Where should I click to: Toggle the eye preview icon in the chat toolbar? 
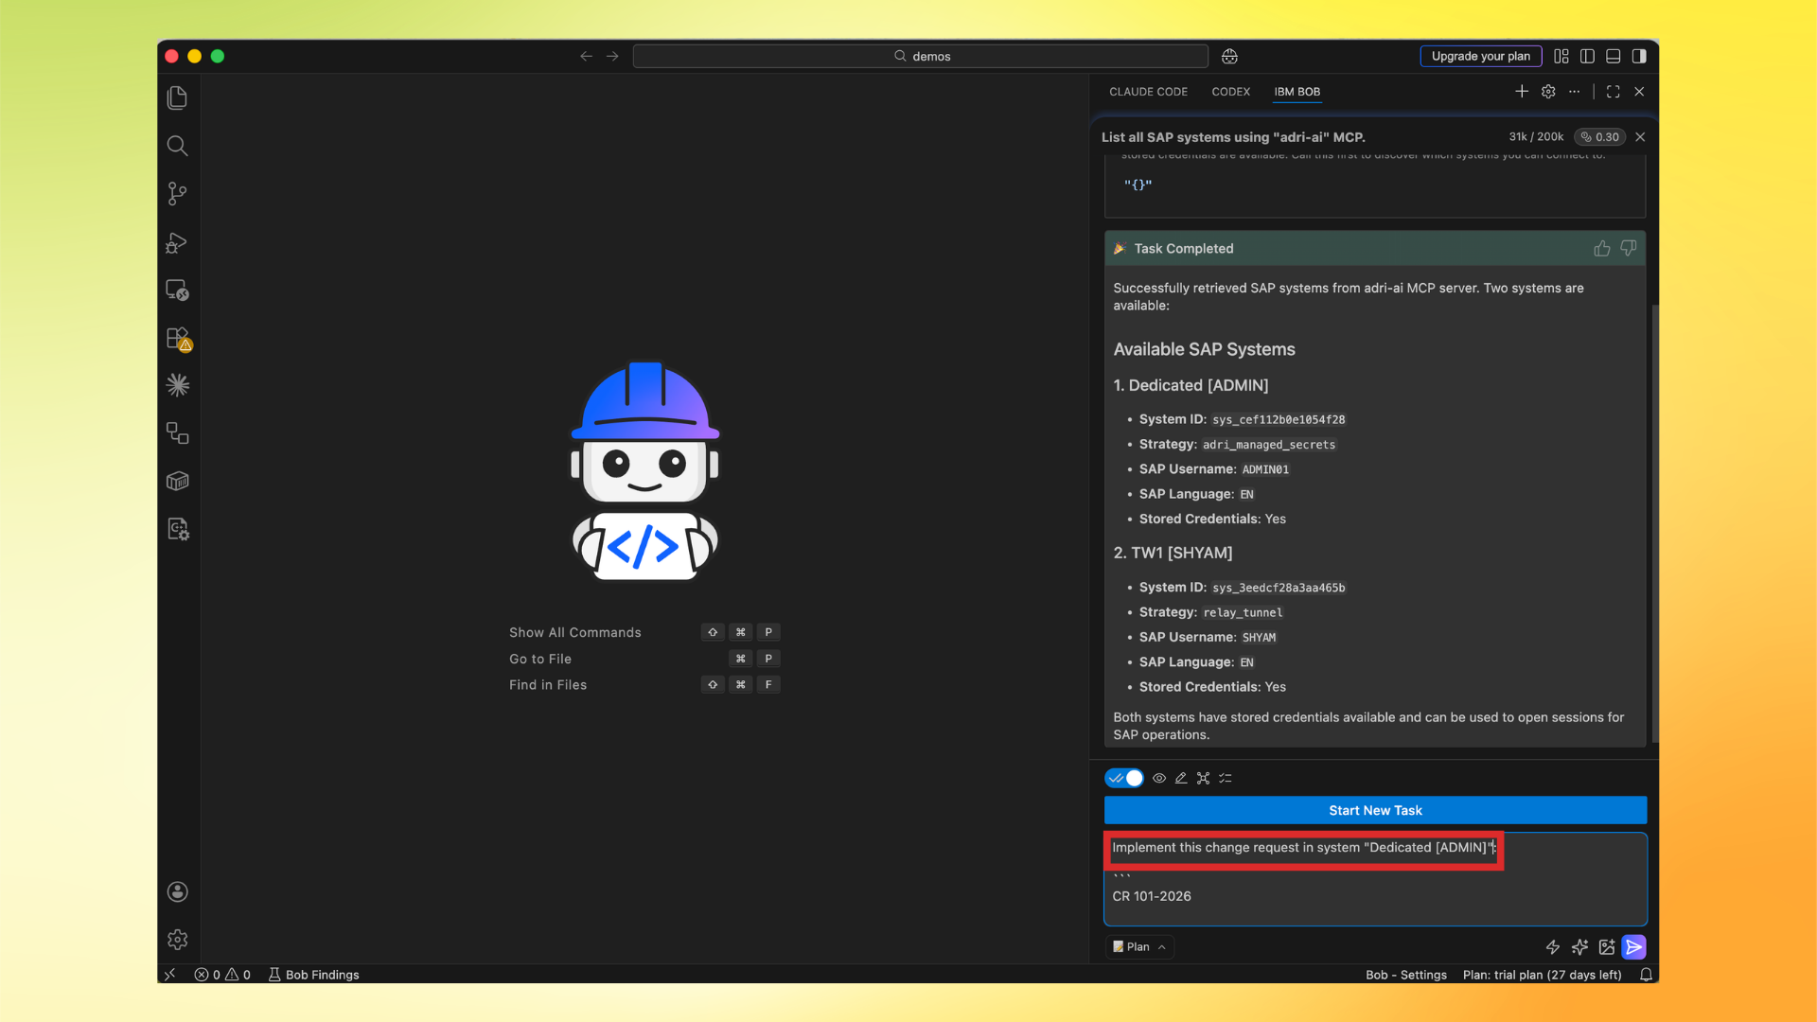coord(1158,778)
